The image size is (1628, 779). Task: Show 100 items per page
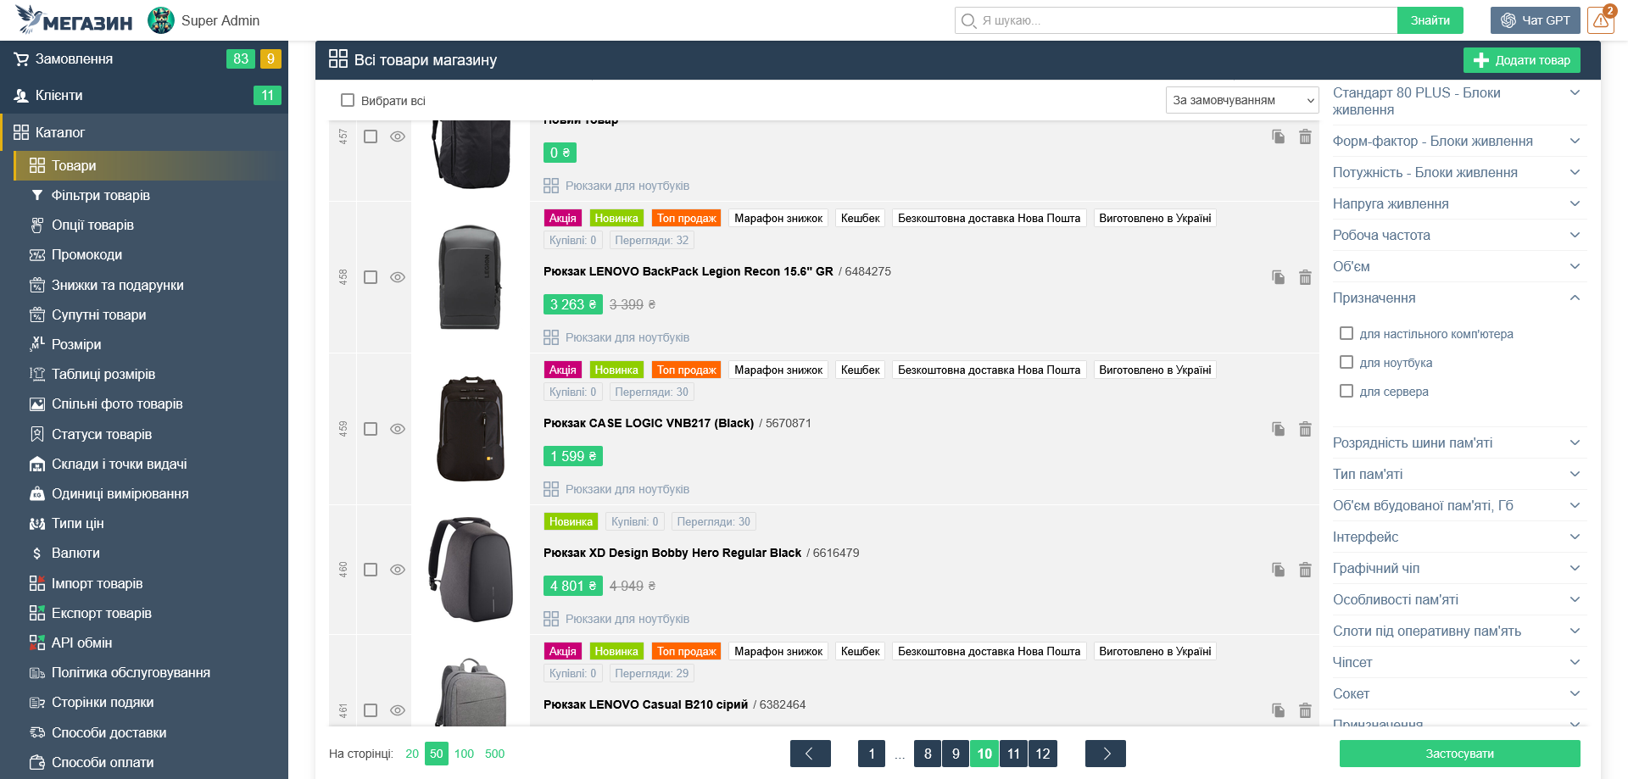(464, 754)
